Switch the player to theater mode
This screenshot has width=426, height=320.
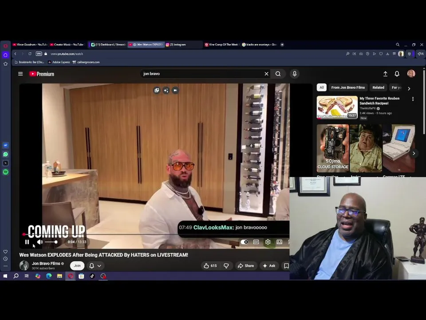pos(279,242)
